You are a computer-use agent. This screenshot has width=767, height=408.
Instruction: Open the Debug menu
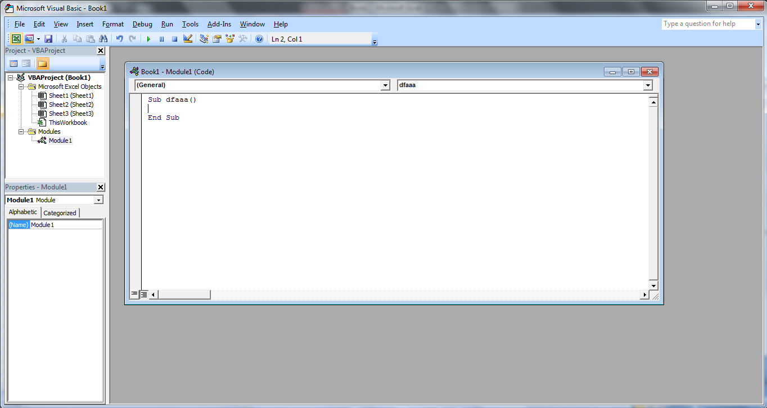pyautogui.click(x=142, y=24)
